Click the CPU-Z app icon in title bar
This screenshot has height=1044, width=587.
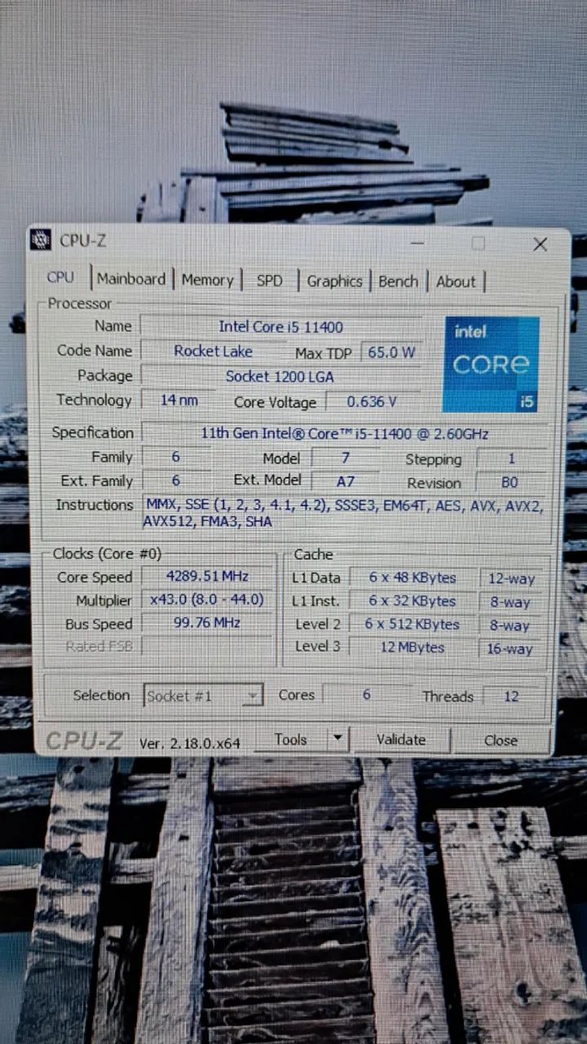click(40, 239)
